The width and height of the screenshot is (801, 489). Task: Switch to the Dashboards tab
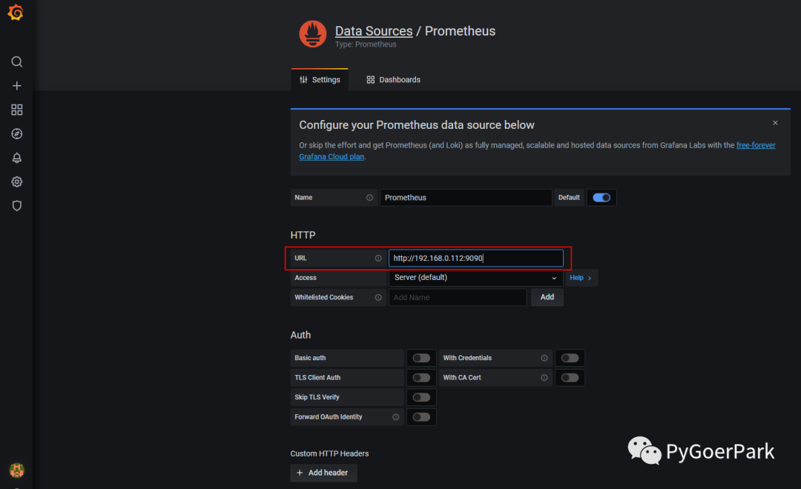[x=393, y=79]
